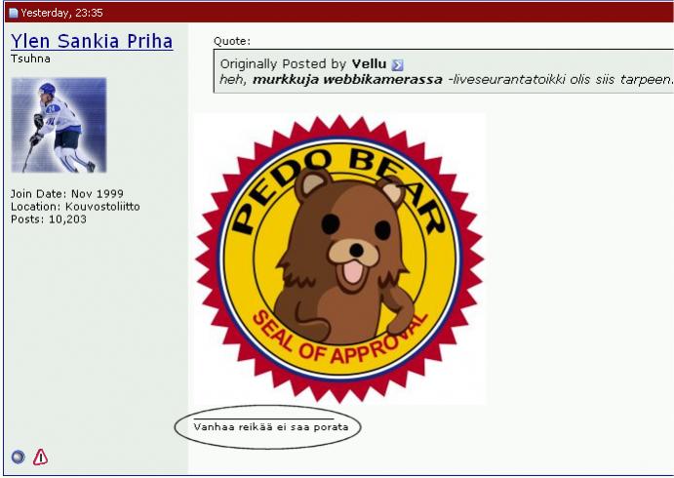Select the 'Yesterday, 23:35' timestamp text

tap(61, 13)
